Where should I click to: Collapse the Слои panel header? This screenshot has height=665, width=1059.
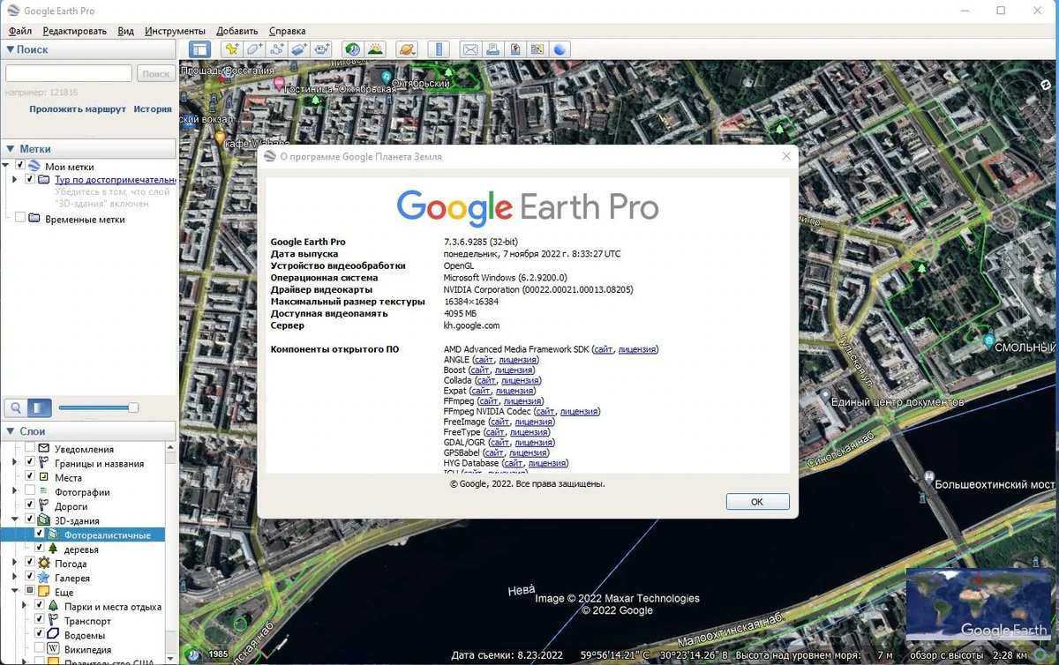point(89,431)
